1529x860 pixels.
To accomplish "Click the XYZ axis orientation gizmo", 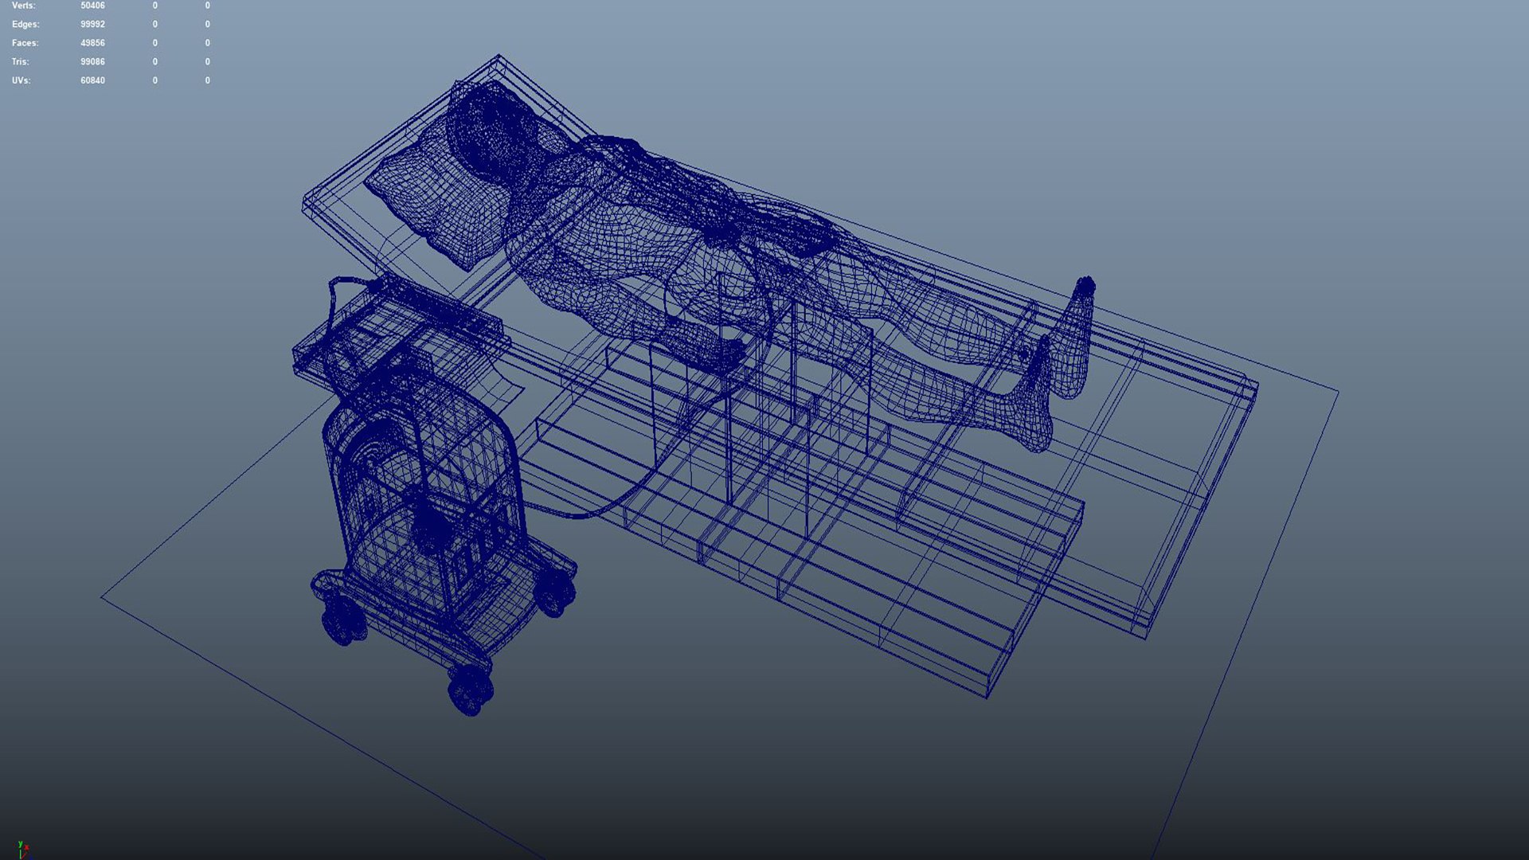I will 22,850.
